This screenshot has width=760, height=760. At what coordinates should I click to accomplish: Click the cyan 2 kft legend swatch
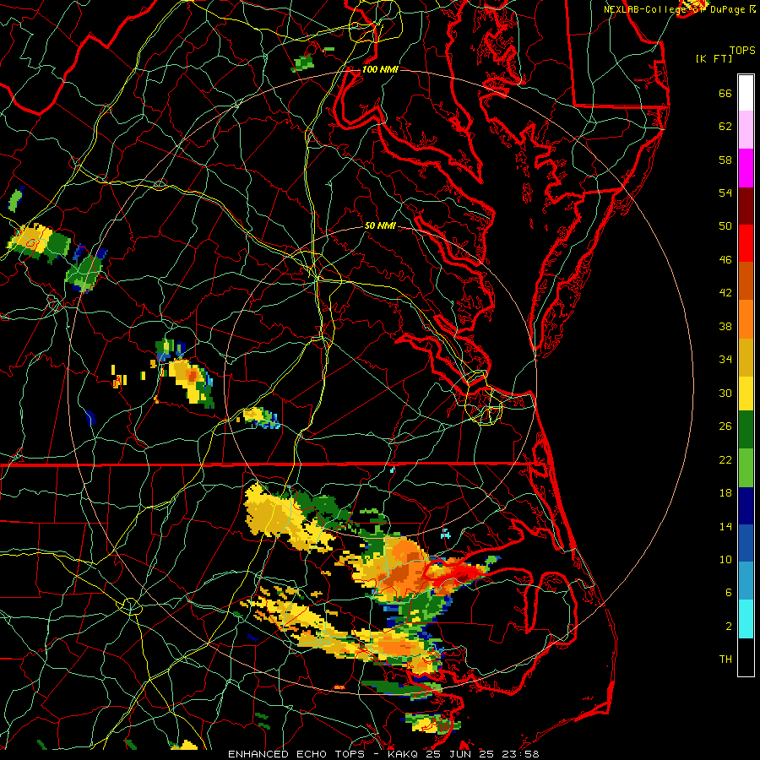(746, 619)
